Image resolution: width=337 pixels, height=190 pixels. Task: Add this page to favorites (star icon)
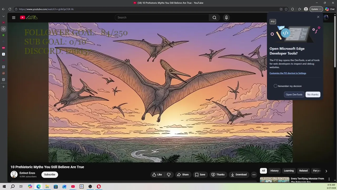click(286, 9)
